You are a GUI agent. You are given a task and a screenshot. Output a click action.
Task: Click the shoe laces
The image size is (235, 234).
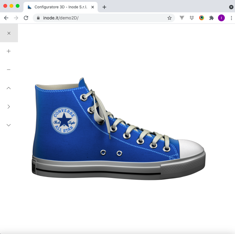102,111
